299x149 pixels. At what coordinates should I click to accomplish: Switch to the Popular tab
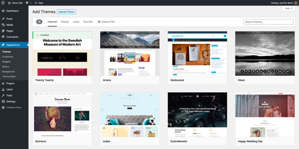point(65,22)
